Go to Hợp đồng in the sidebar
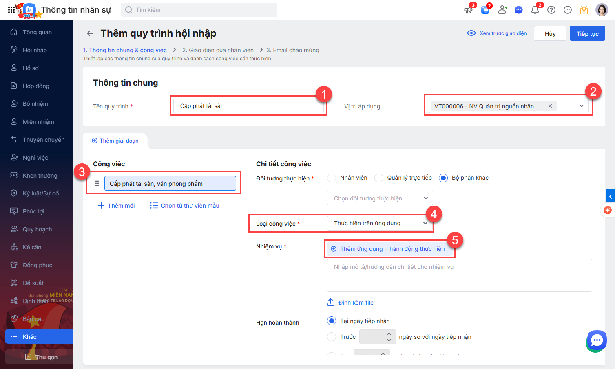 coord(36,86)
